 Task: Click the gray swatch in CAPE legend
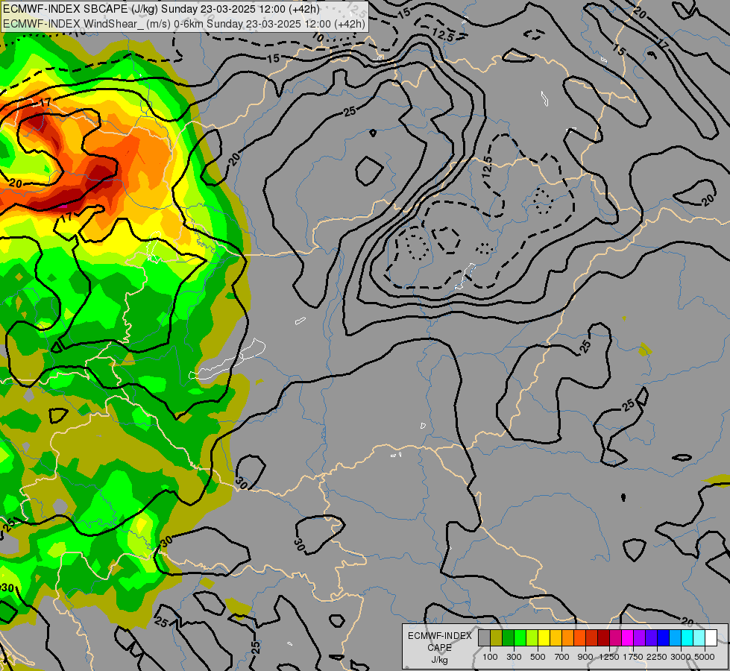tap(484, 637)
